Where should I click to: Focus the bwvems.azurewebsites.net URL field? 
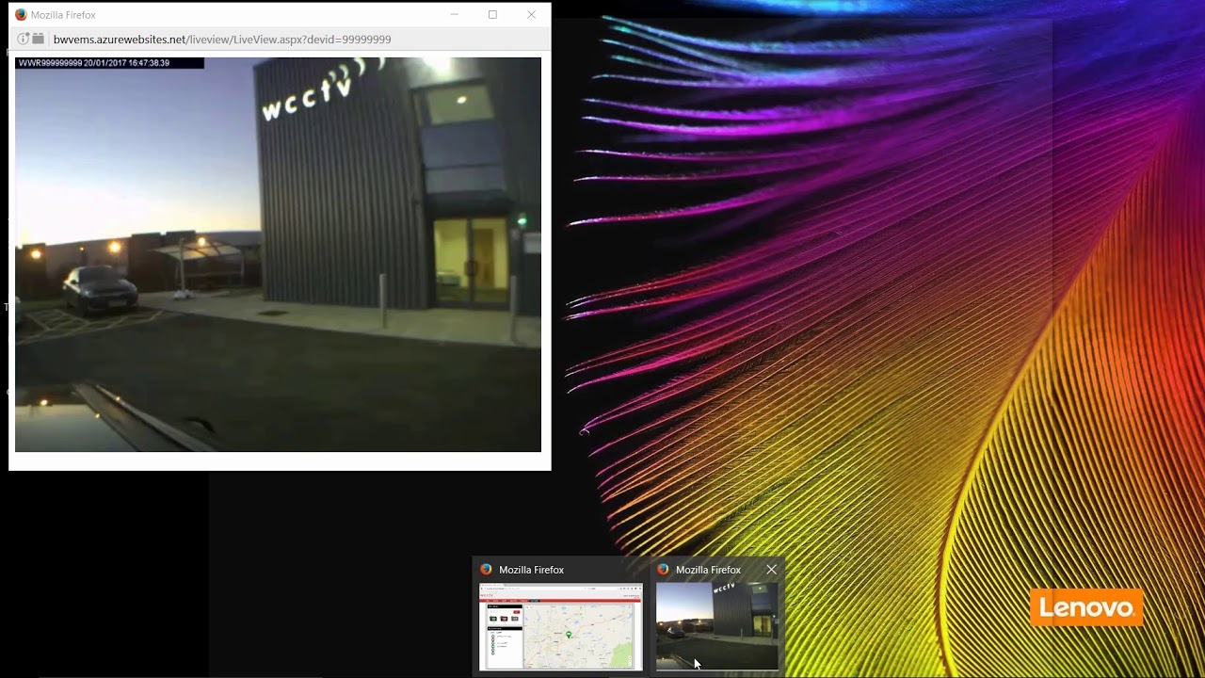tap(222, 40)
